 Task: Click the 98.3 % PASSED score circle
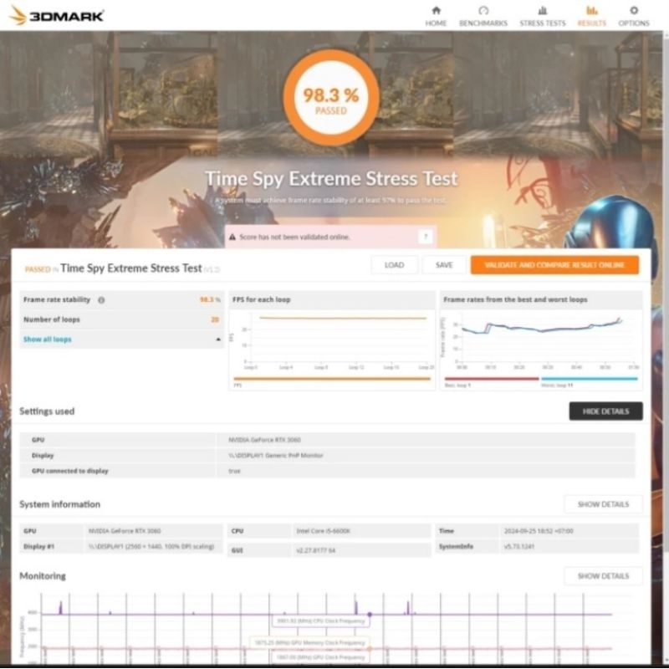tap(331, 98)
